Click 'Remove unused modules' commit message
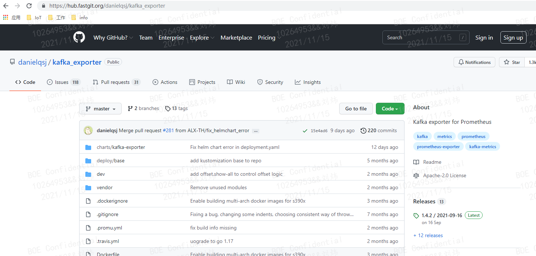This screenshot has height=256, width=536. (x=219, y=187)
